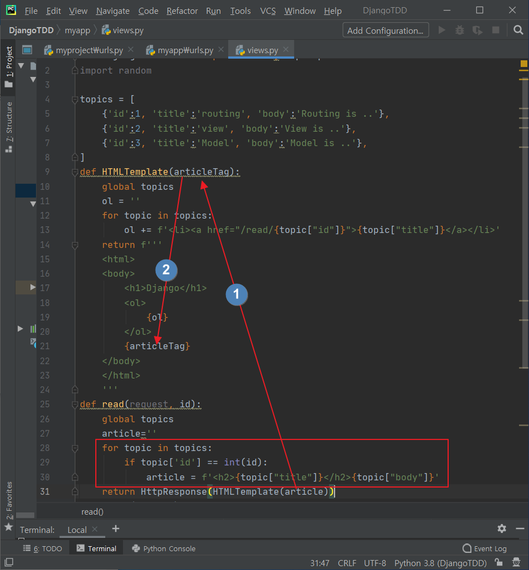Image resolution: width=529 pixels, height=570 pixels.
Task: Click the PyCharm application icon
Action: 11,10
